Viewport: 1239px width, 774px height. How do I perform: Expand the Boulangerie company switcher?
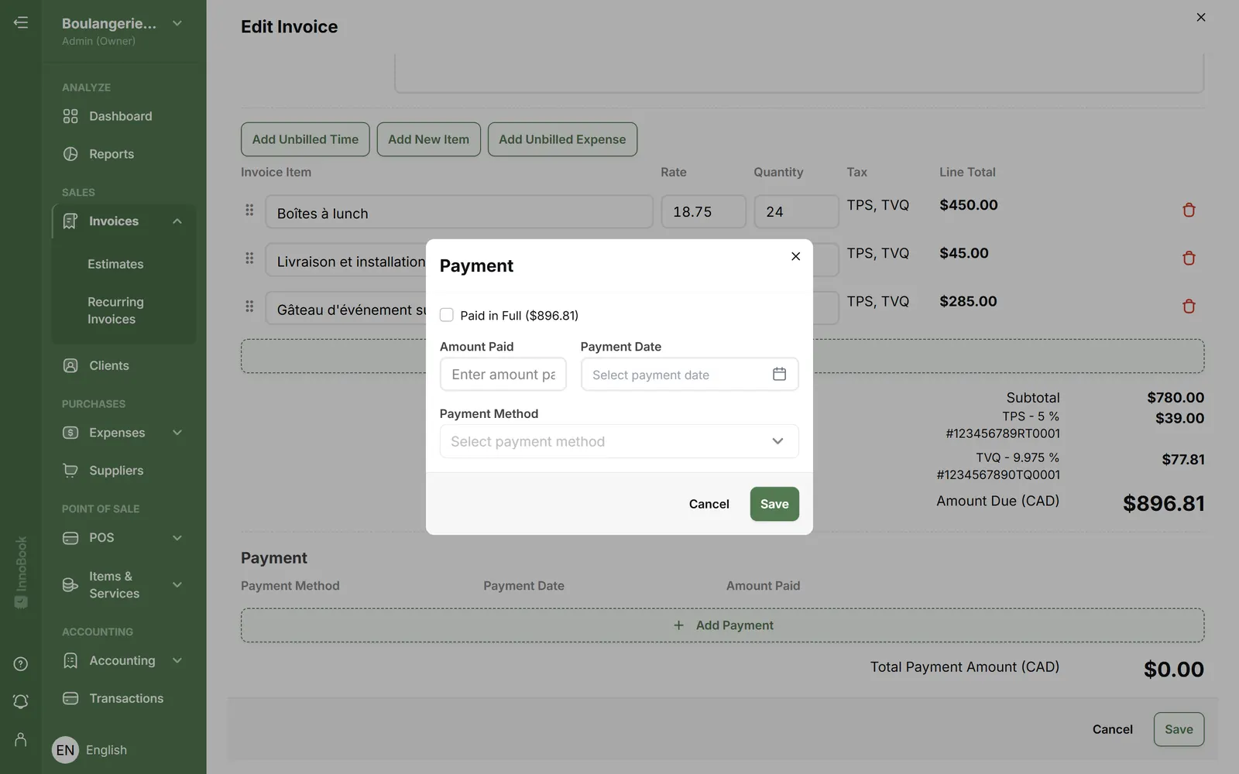(177, 23)
